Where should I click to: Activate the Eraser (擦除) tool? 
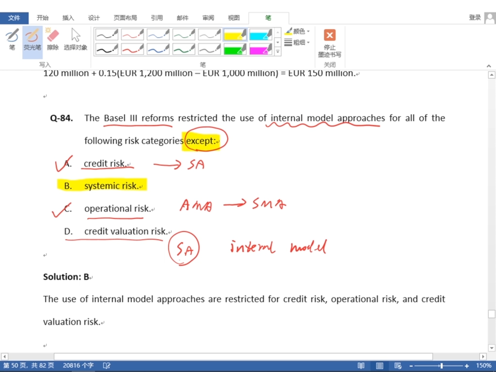pyautogui.click(x=52, y=40)
